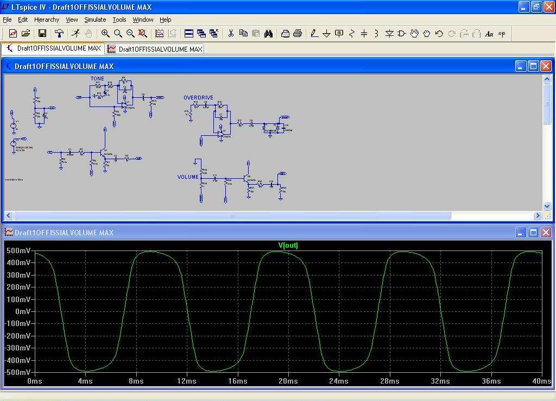
Task: Switch to the schematic document tab
Action: pyautogui.click(x=54, y=48)
